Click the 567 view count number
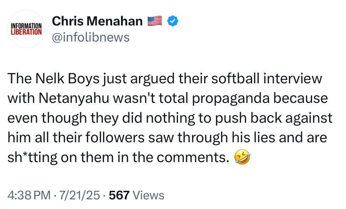Viewport: 346px width, 209px height. tap(119, 195)
